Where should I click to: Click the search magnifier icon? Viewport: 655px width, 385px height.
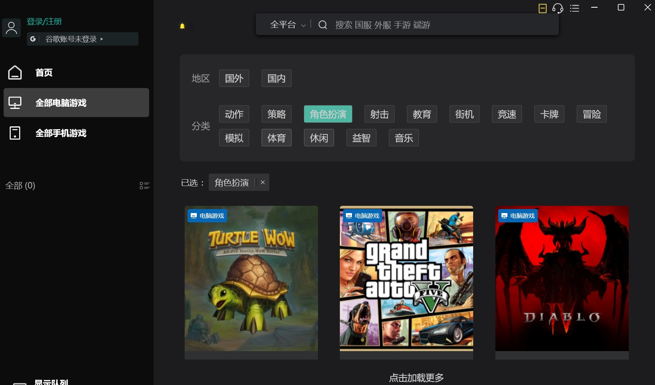323,25
